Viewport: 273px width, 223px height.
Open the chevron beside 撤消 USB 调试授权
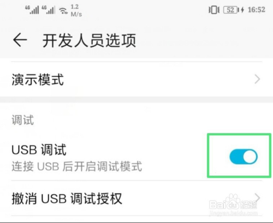257,198
